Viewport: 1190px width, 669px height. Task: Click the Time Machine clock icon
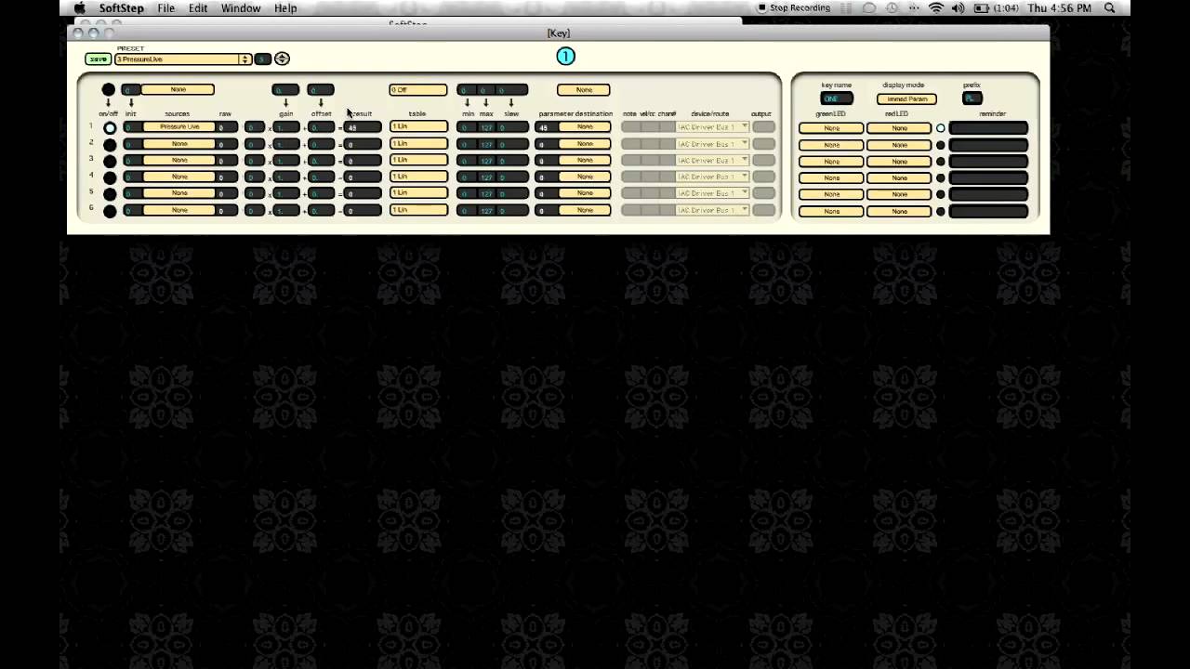[892, 8]
